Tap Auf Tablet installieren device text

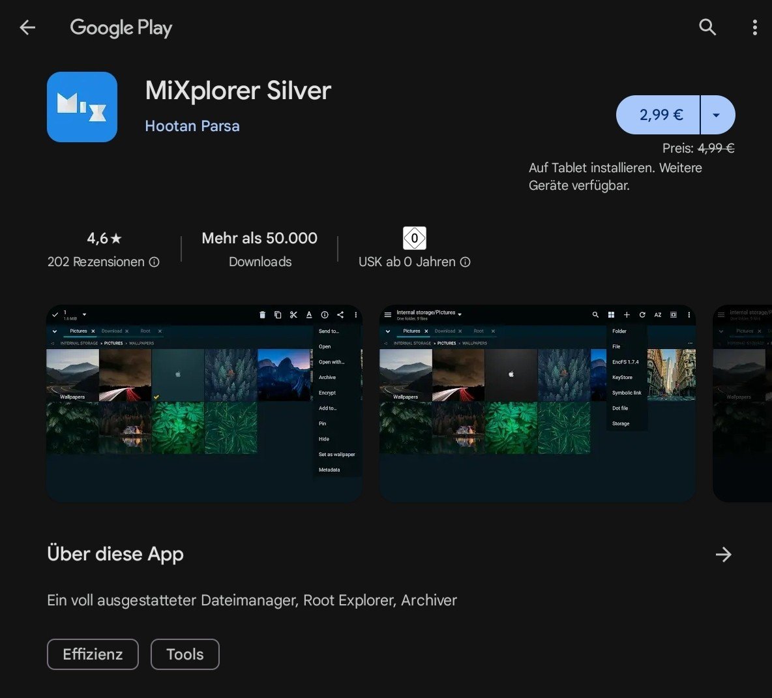(616, 176)
